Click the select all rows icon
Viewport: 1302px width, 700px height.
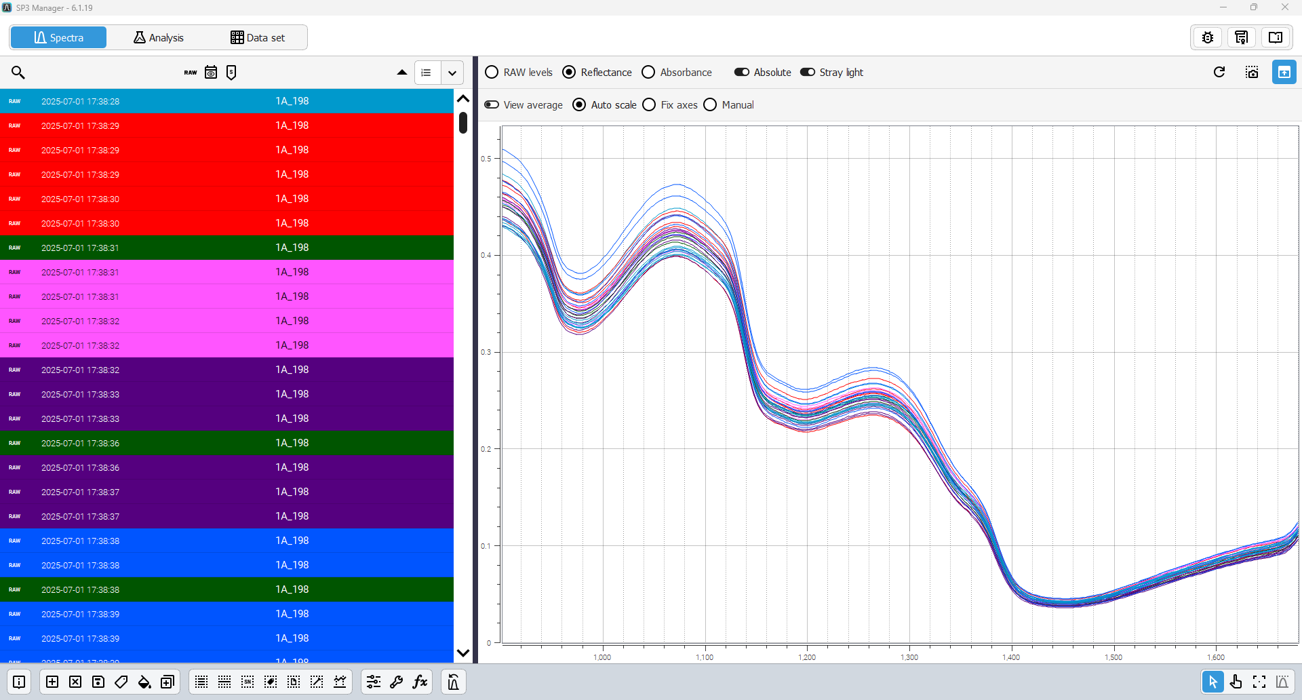tap(201, 682)
